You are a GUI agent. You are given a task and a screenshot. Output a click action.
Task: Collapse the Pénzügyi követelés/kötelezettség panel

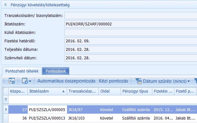(x=6, y=5)
